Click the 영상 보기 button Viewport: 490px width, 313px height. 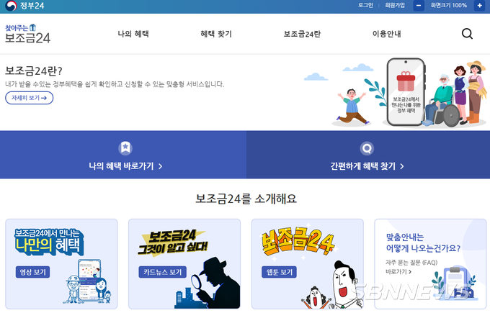coord(33,272)
